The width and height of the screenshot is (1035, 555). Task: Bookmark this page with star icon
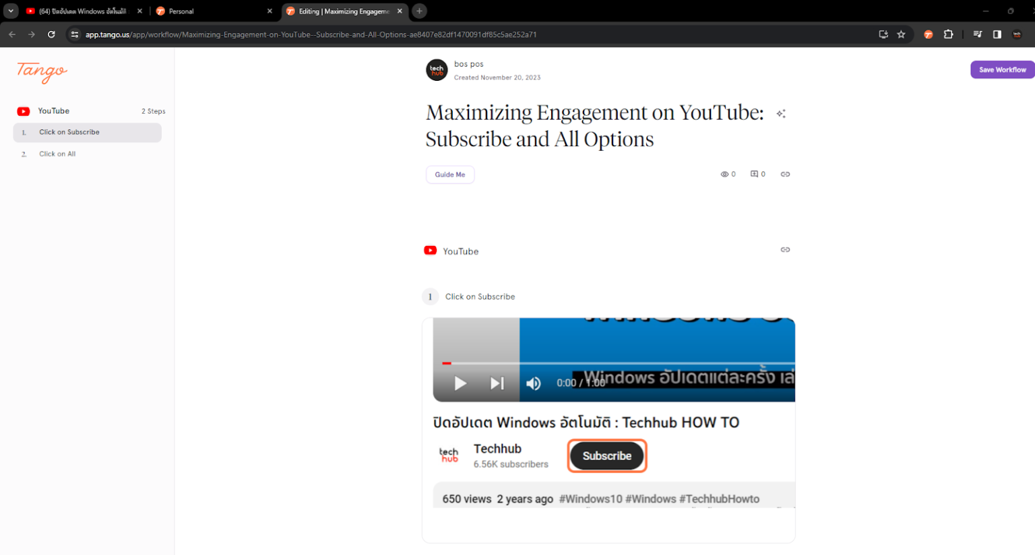[901, 34]
